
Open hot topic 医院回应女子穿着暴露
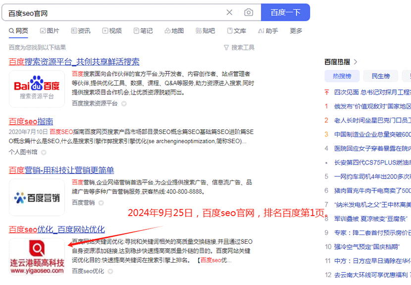372,149
